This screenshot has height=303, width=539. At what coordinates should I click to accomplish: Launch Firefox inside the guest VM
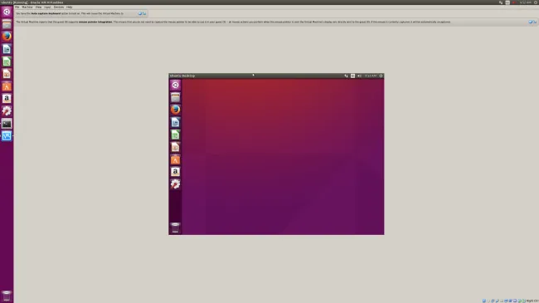175,110
